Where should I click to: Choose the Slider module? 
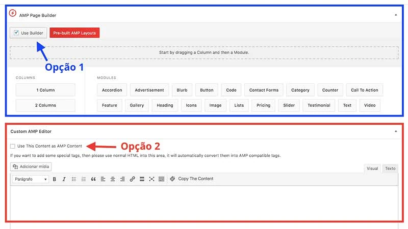tap(289, 105)
